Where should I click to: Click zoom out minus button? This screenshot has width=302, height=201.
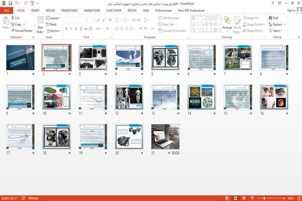pos(259,198)
